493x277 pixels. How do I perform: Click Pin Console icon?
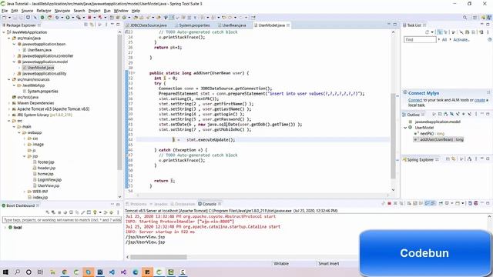pyautogui.click(x=441, y=203)
